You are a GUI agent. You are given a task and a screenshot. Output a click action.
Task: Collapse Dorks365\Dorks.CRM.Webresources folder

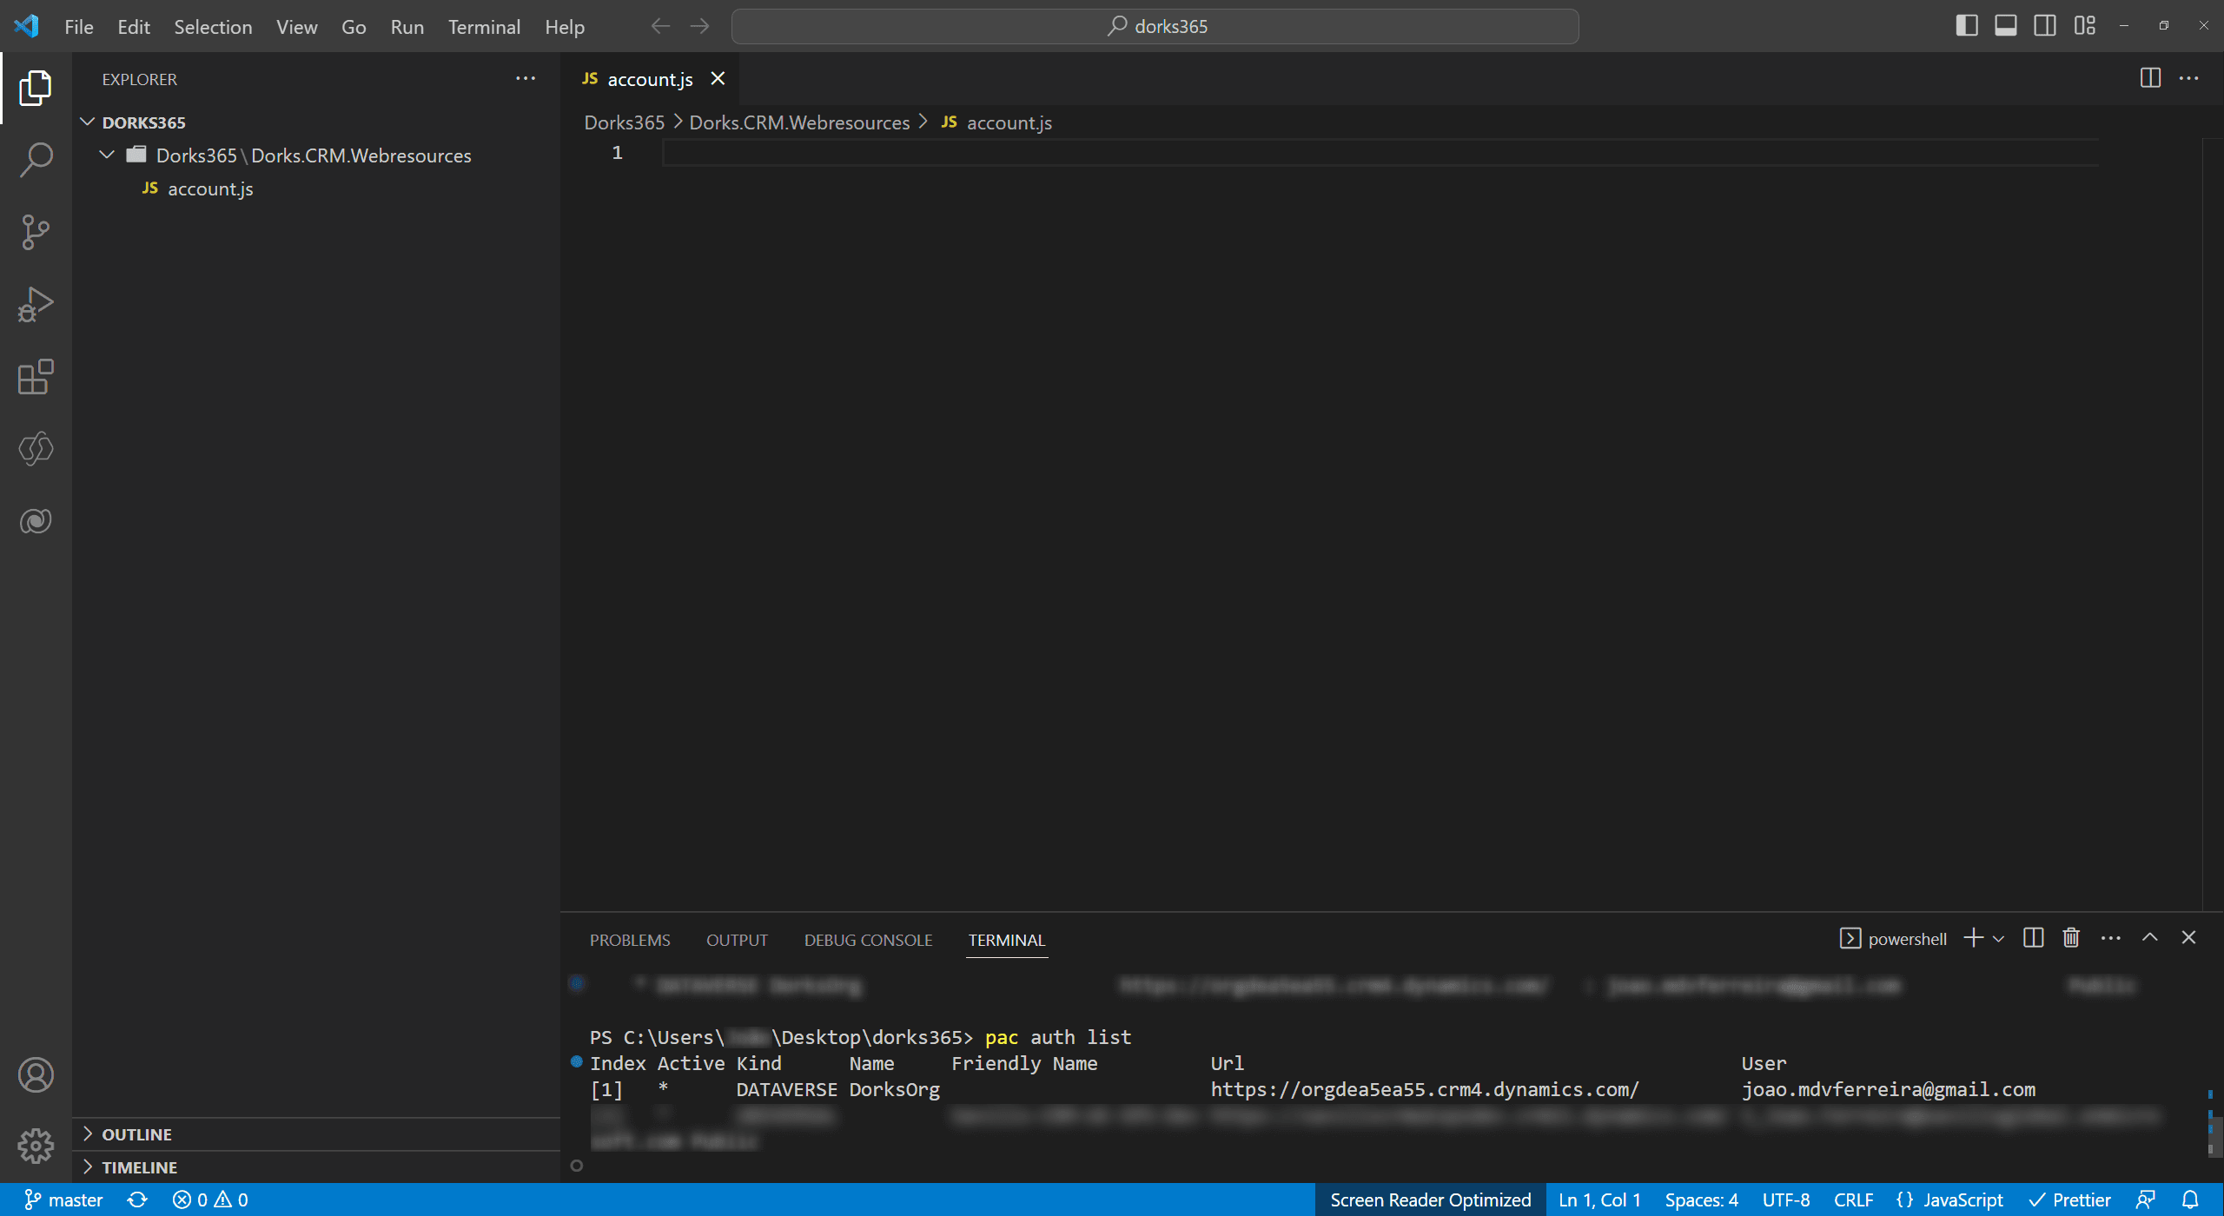pyautogui.click(x=316, y=155)
